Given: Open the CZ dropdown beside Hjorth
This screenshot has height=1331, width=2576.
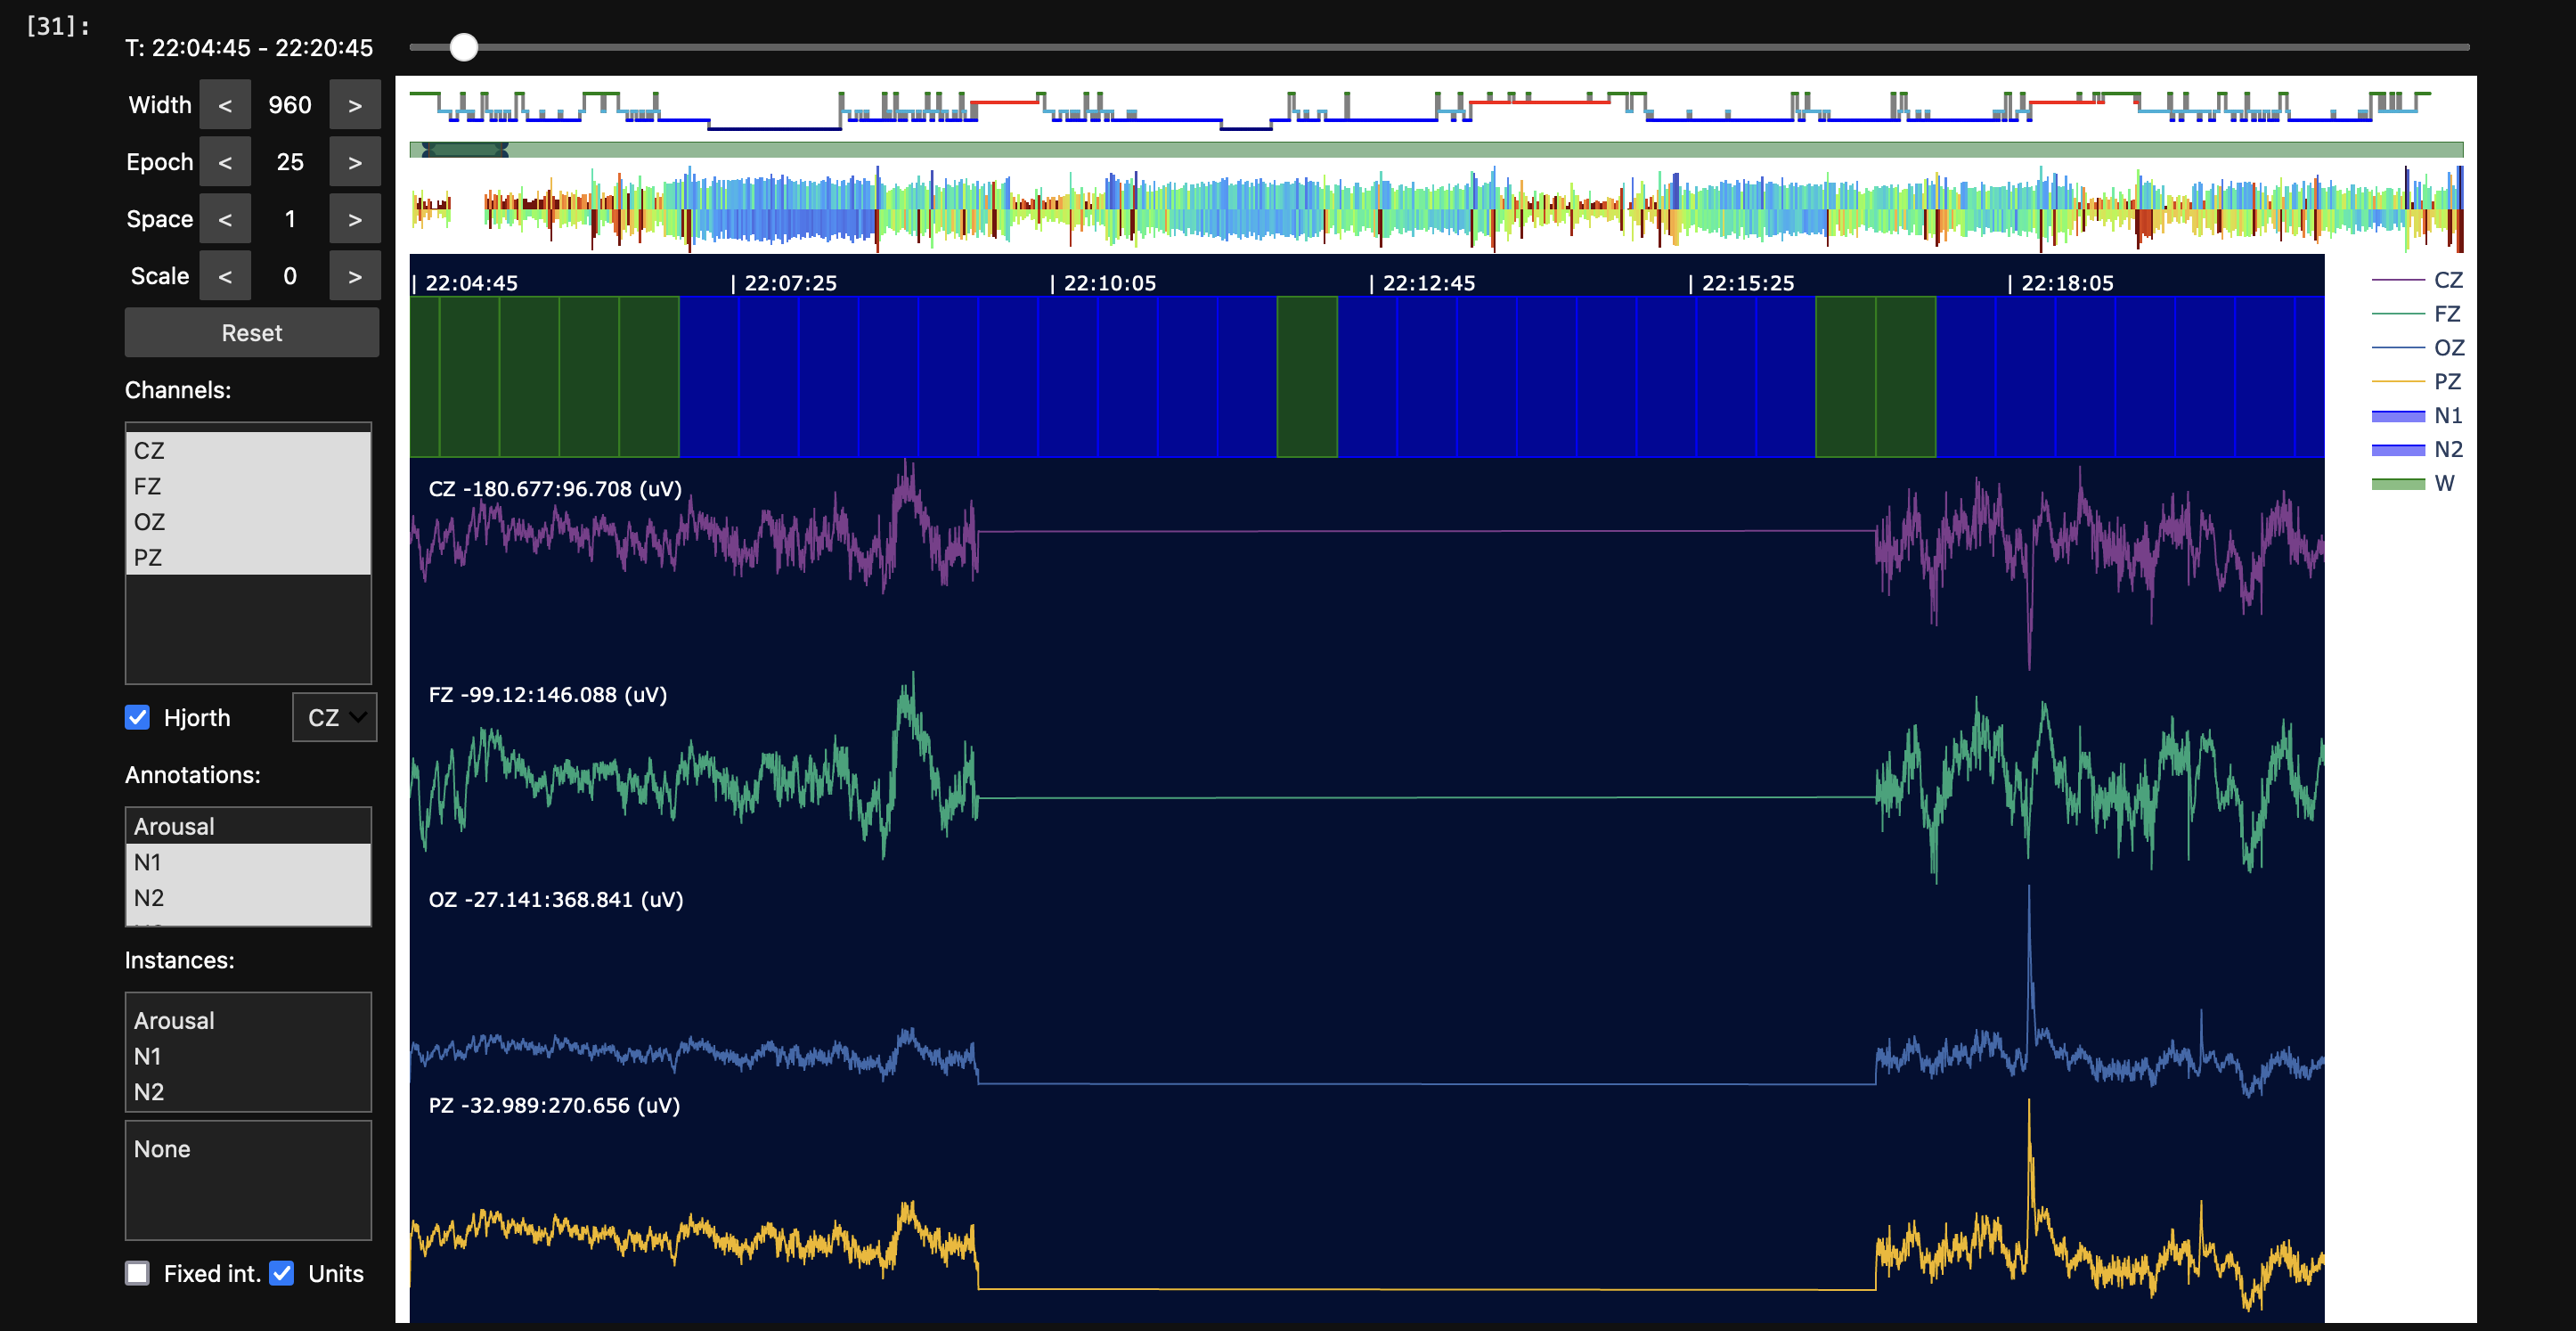Looking at the screenshot, I should (334, 717).
